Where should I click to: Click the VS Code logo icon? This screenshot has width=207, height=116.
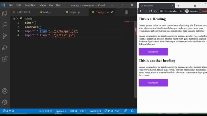(x=3, y=5)
